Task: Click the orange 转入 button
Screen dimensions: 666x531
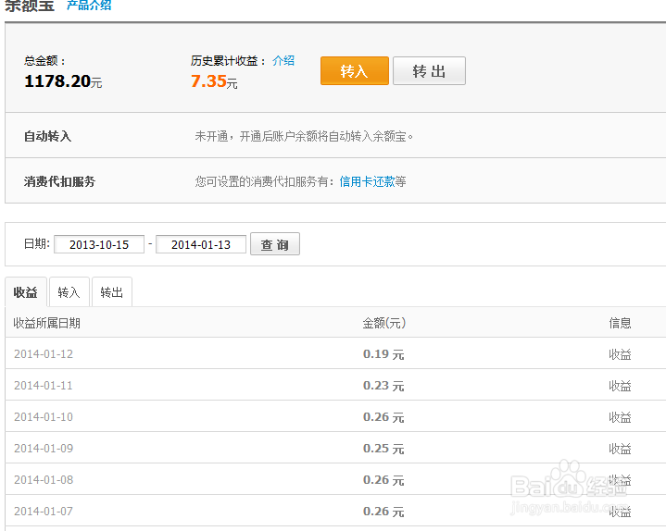Action: (x=354, y=71)
